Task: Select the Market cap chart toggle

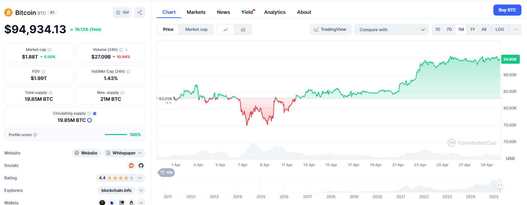Action: [x=196, y=29]
